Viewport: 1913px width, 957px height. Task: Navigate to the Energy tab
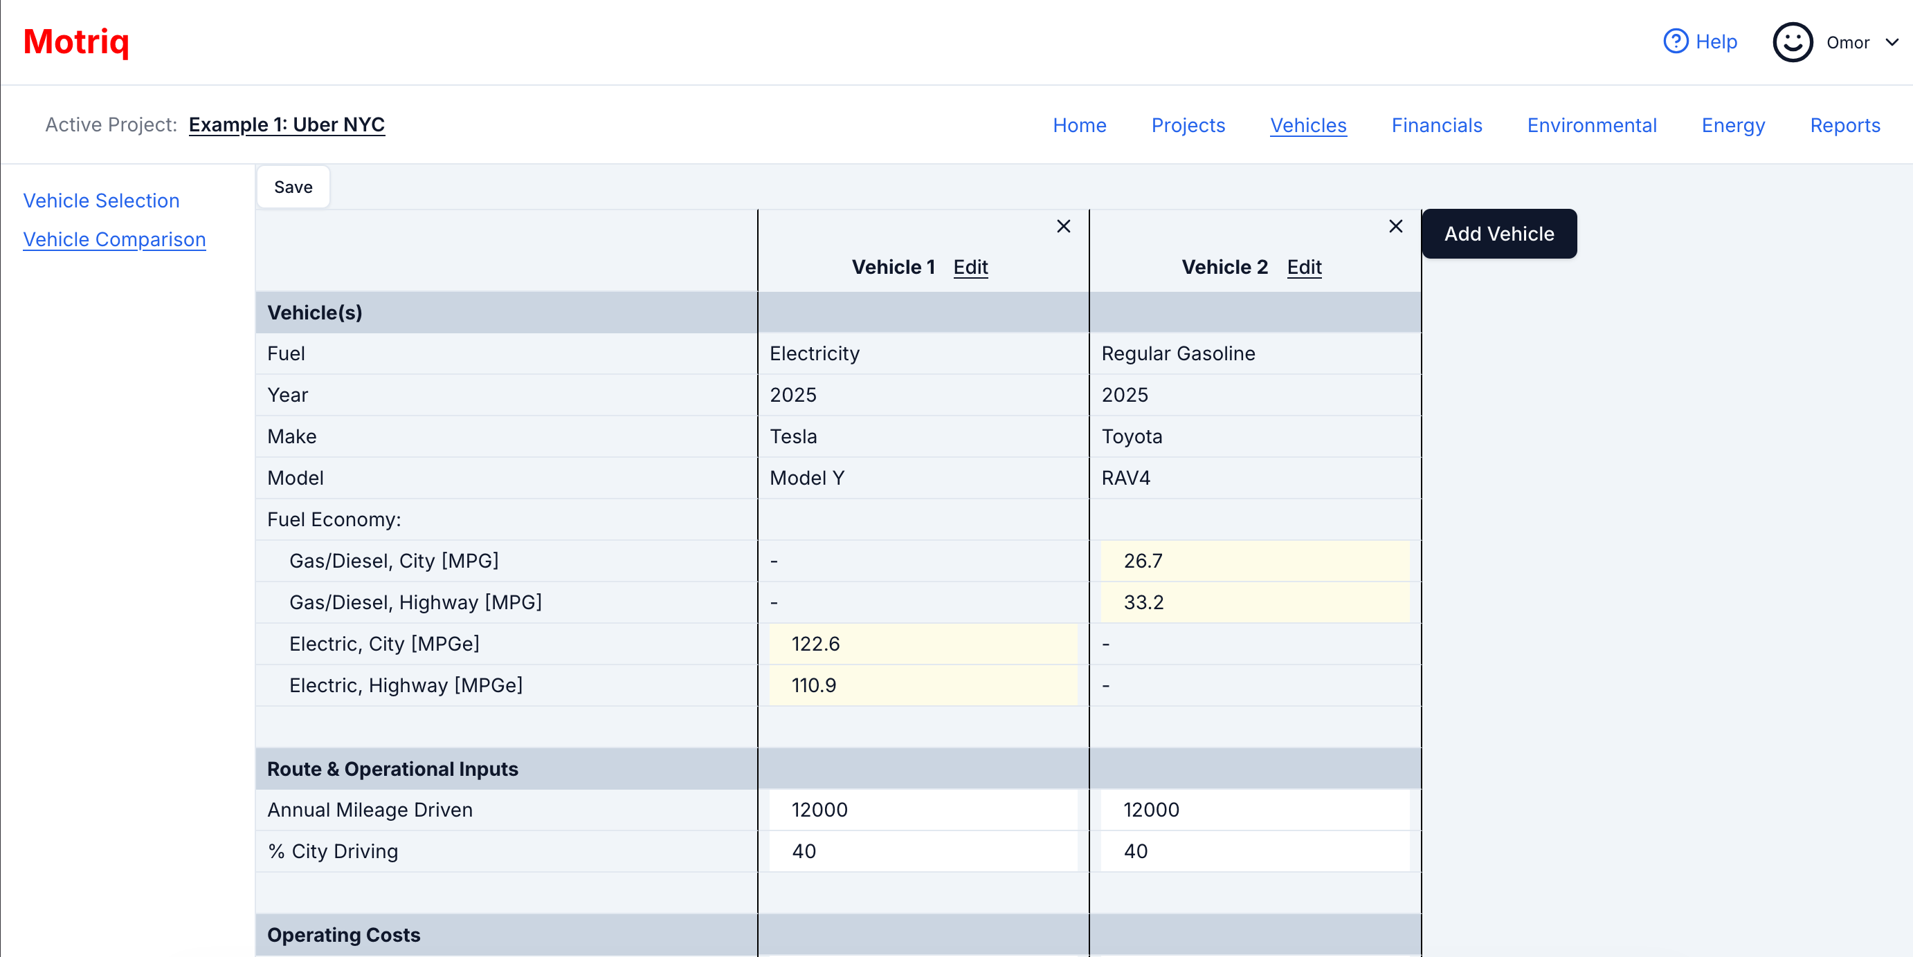click(x=1732, y=125)
